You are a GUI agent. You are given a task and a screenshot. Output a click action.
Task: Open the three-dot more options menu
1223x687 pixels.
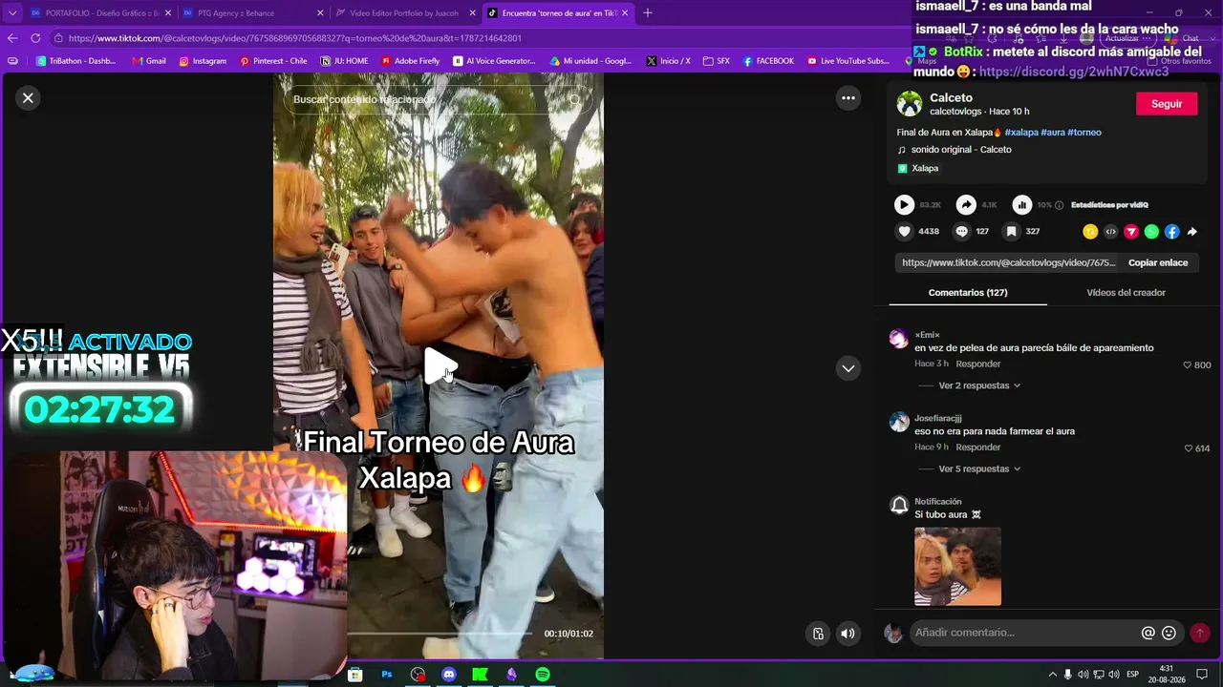[848, 97]
